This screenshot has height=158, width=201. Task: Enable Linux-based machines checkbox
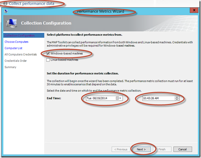(x=48, y=60)
